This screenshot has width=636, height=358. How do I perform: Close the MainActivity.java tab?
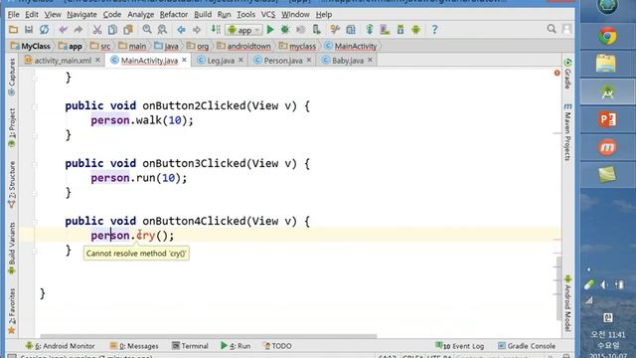[x=184, y=60]
